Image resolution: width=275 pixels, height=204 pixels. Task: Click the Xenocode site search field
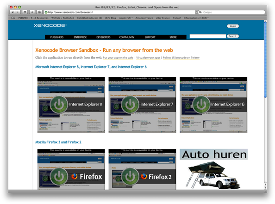point(208,36)
